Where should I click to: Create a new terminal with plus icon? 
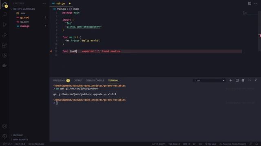pyautogui.click(x=230, y=80)
